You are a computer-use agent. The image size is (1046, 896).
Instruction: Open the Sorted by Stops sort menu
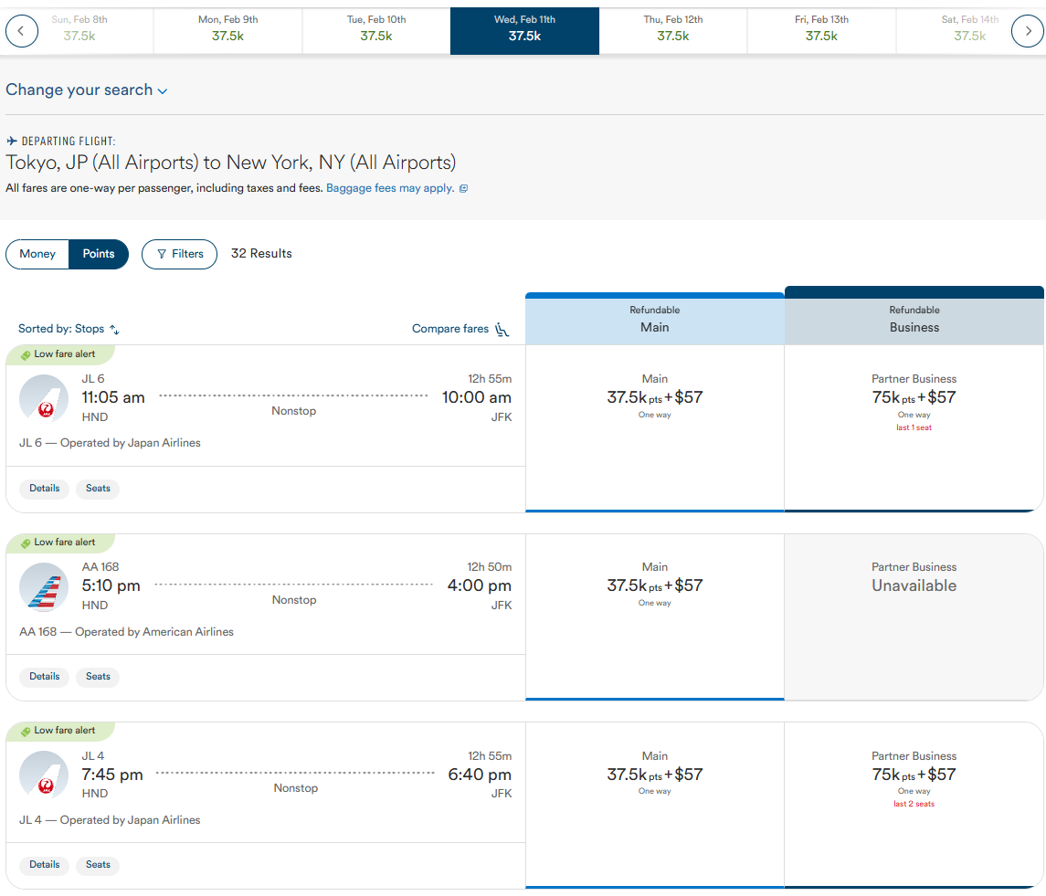tap(69, 329)
